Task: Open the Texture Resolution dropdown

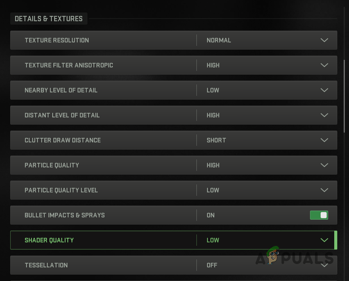Action: 324,40
